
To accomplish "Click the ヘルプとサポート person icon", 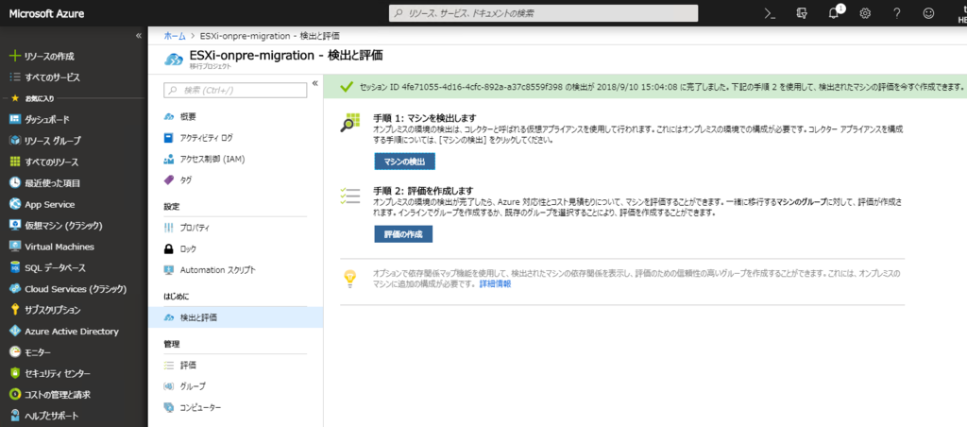I will (x=15, y=416).
